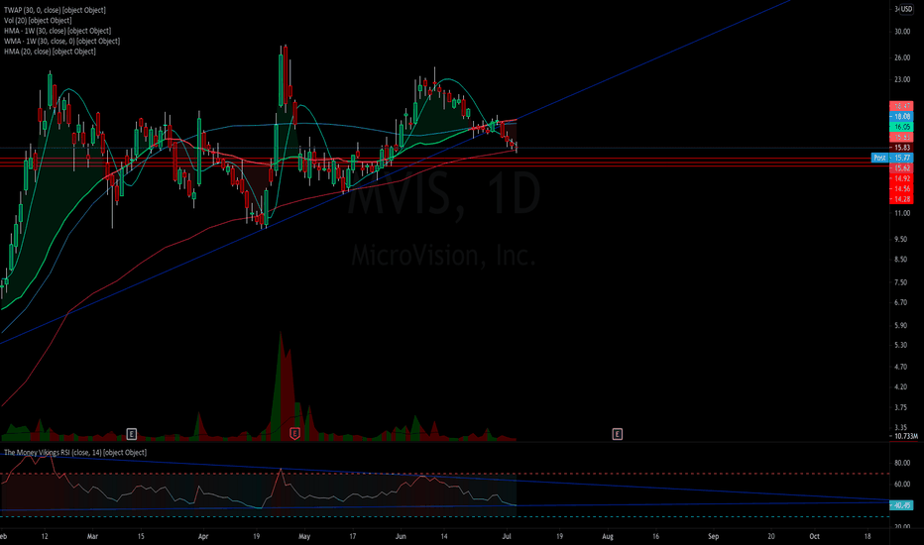Click the May label on the time axis
Screen dimensions: 924x545
pyautogui.click(x=304, y=536)
